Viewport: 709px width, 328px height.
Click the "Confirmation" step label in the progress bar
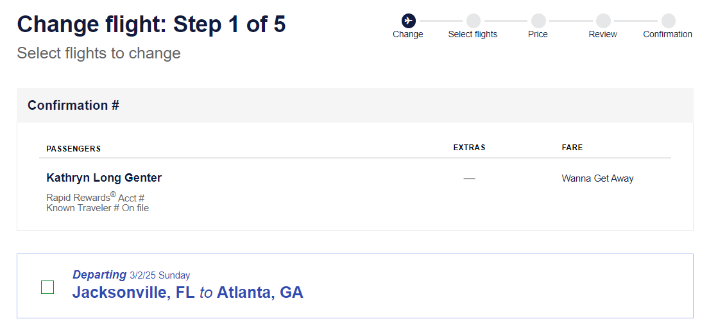pyautogui.click(x=667, y=34)
